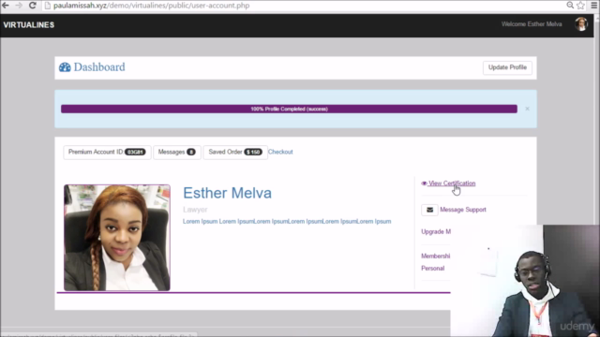Open the View Certification link
Image resolution: width=600 pixels, height=337 pixels.
[x=452, y=183]
